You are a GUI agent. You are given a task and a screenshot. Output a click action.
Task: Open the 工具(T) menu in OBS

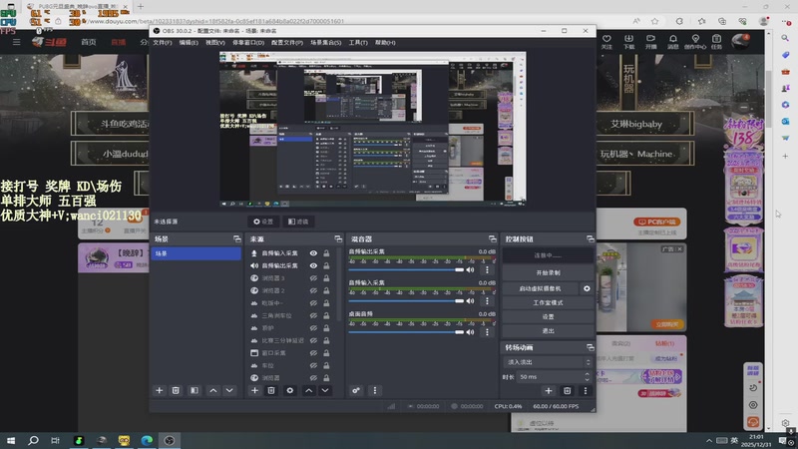358,43
